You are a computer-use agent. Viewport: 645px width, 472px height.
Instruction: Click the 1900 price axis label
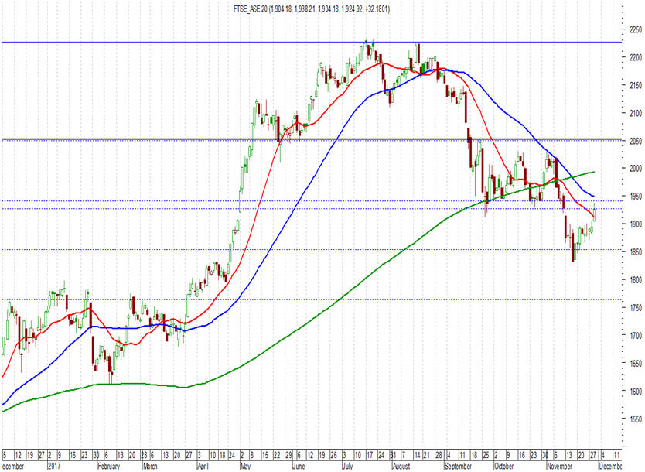tap(635, 224)
